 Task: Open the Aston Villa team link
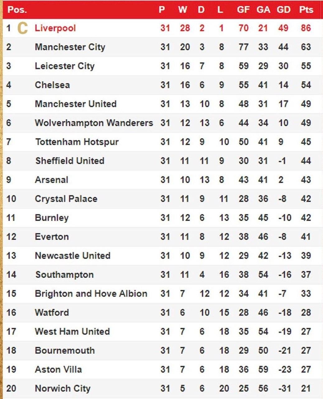point(58,369)
